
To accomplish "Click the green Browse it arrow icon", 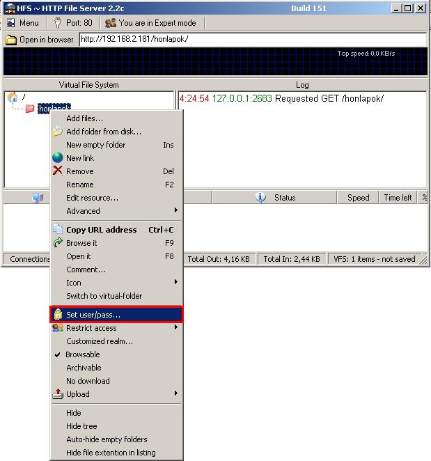I will coord(58,242).
